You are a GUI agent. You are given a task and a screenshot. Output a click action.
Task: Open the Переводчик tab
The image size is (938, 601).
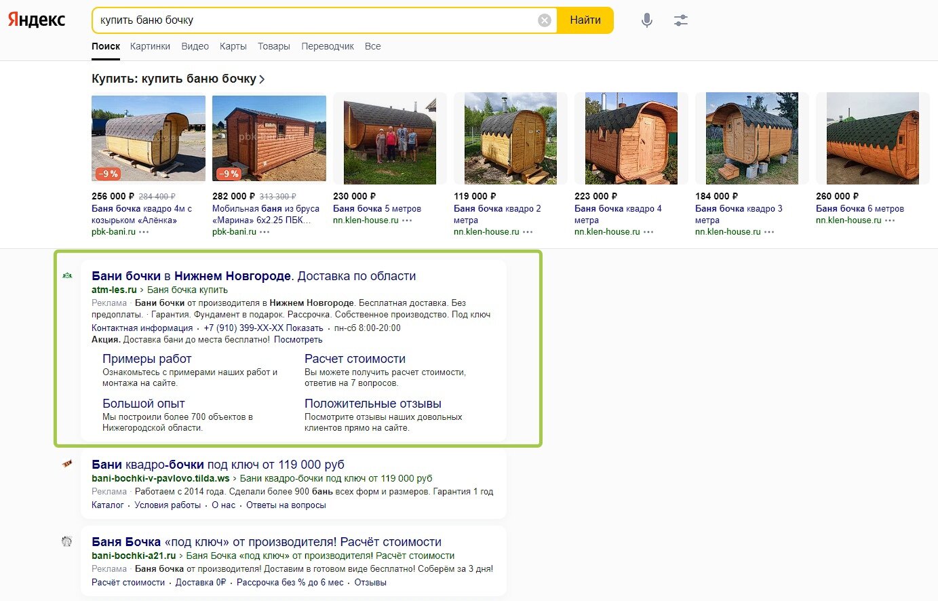point(328,46)
